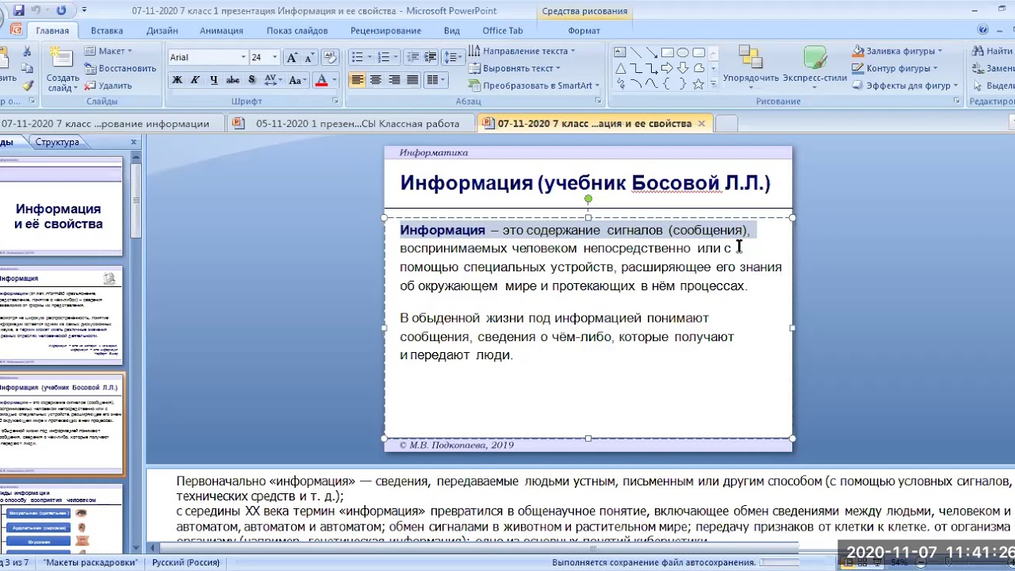Open Формат drawing tools tab
This screenshot has height=571, width=1015.
tap(584, 31)
